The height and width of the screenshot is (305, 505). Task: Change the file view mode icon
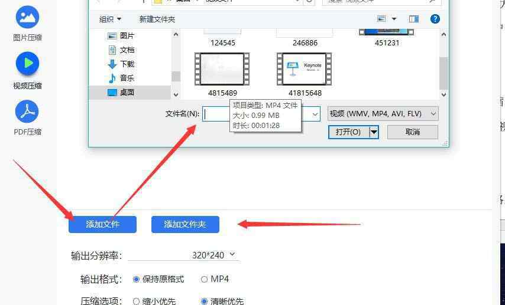tap(382, 19)
